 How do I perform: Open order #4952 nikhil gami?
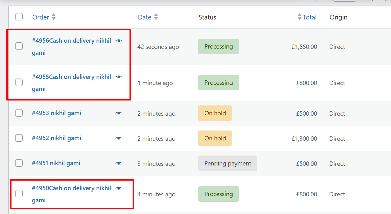57,138
